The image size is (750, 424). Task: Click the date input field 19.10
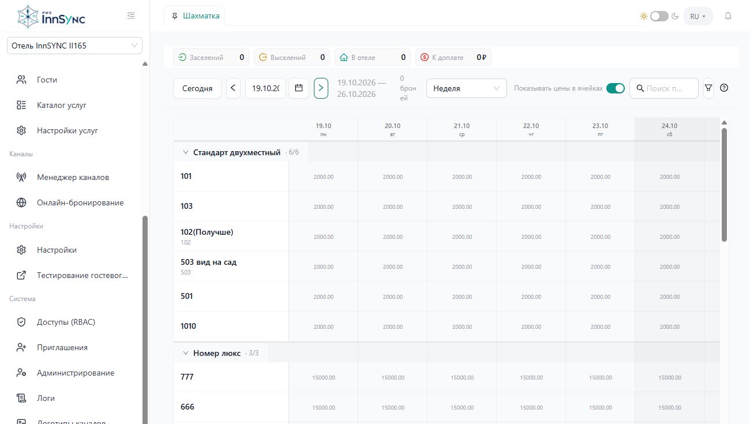click(x=265, y=88)
